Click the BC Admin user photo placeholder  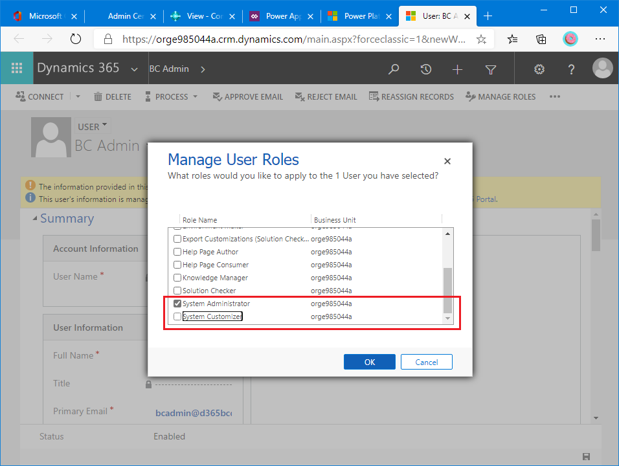click(x=51, y=137)
